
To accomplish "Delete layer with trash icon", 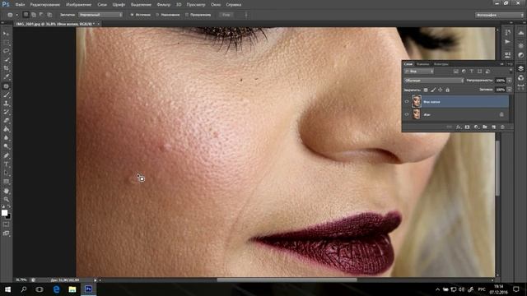I will [502, 127].
